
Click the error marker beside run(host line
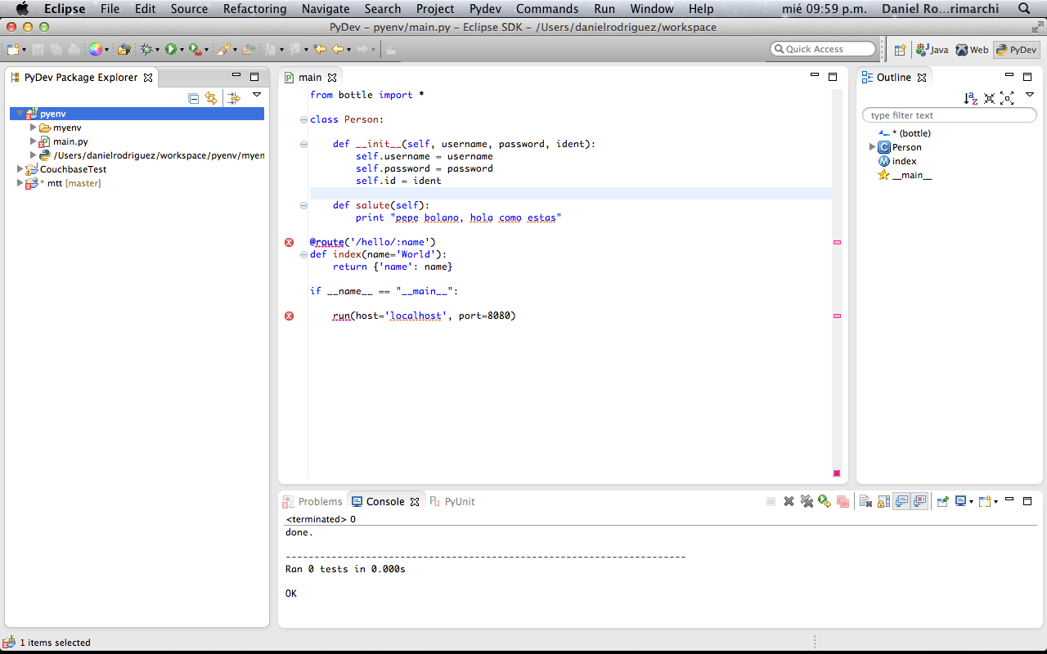click(x=289, y=316)
